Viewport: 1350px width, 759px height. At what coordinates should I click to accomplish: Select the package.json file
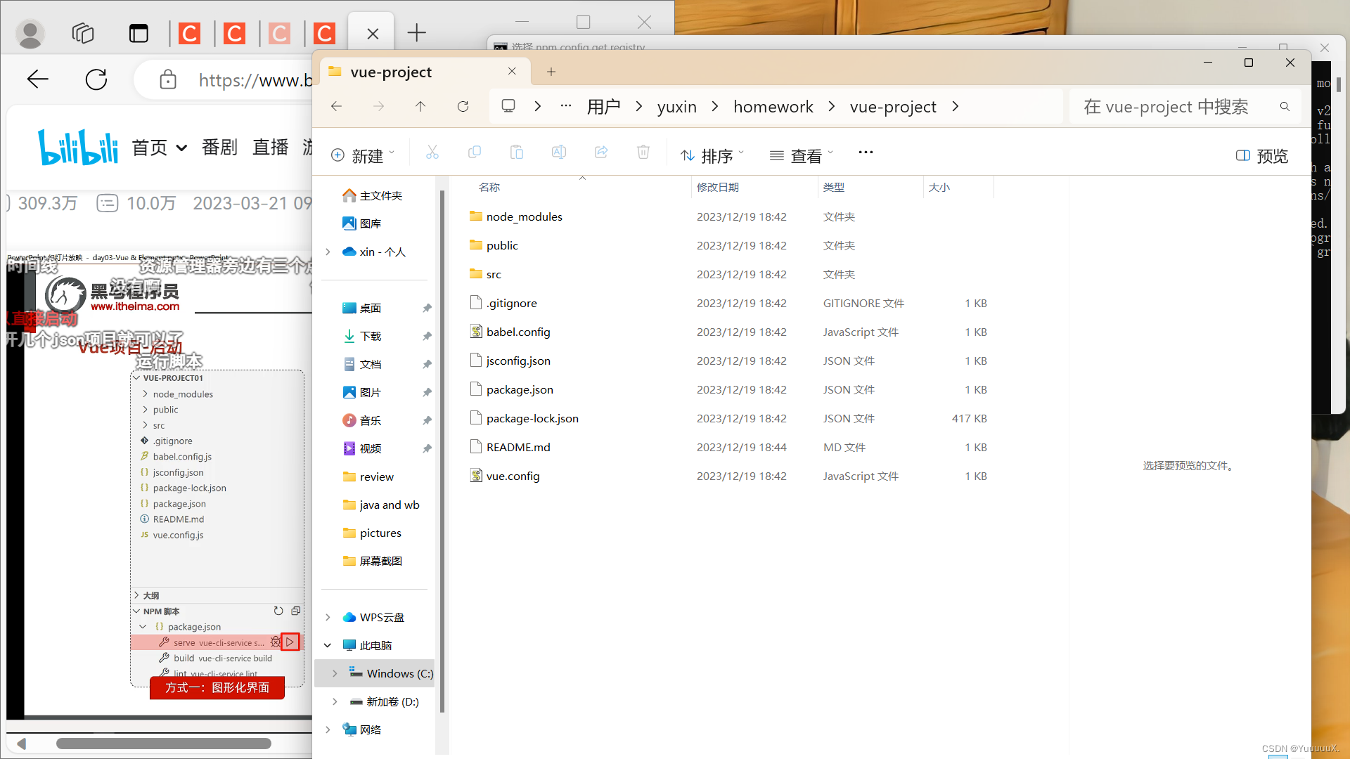(x=520, y=389)
